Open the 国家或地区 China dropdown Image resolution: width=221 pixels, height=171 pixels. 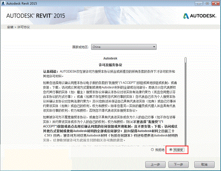tap(124, 47)
